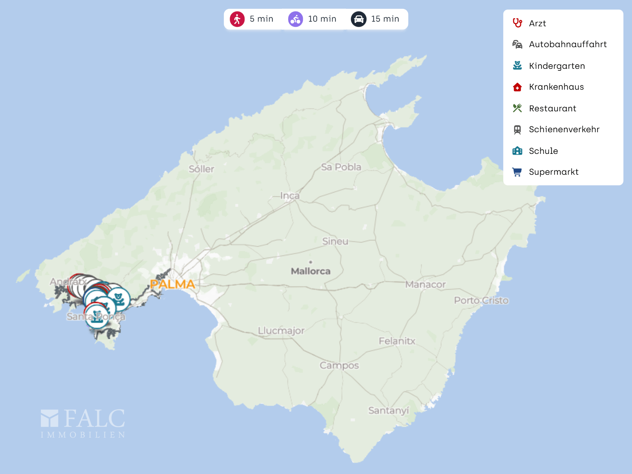Click the Krankenhaus red house icon
This screenshot has height=474, width=632.
point(517,87)
